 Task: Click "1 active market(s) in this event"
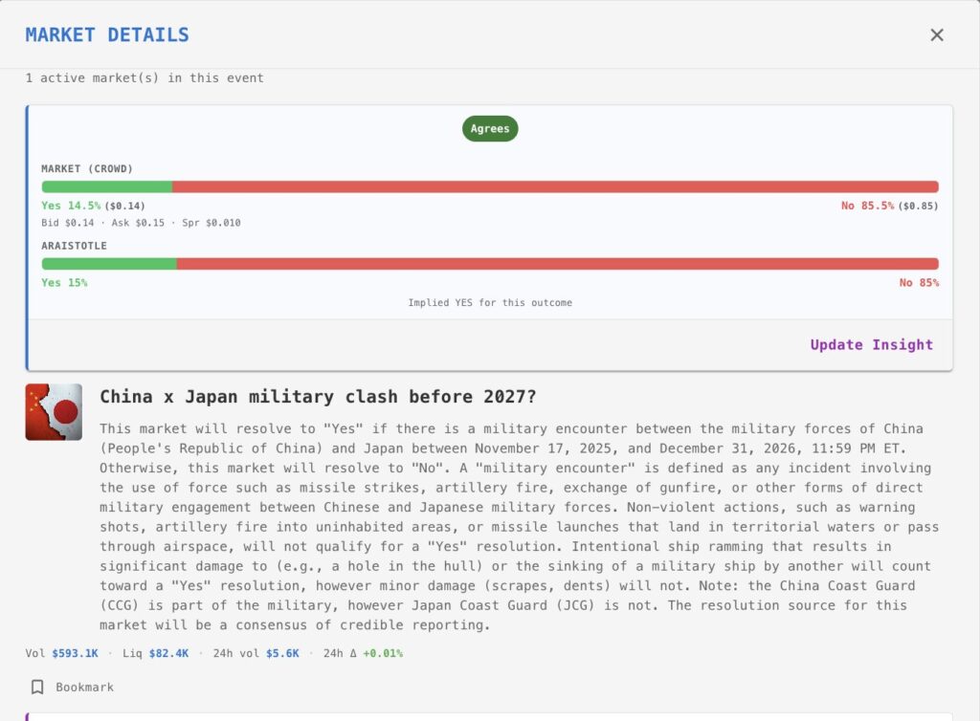tap(145, 78)
